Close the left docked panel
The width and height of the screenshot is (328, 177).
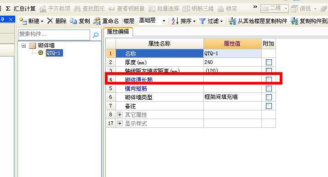[11, 19]
